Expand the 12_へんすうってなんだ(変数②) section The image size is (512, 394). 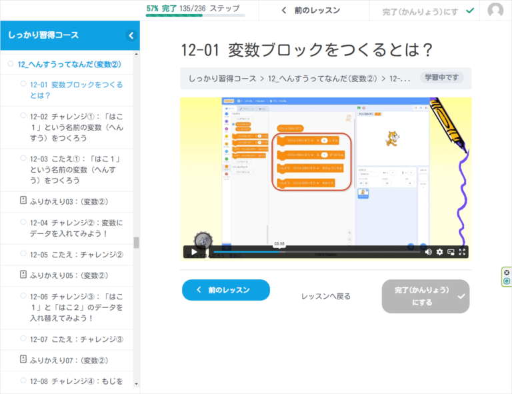[x=11, y=64]
